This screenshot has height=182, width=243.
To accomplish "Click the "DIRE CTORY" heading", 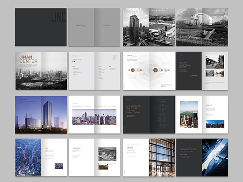I will pos(77,60).
